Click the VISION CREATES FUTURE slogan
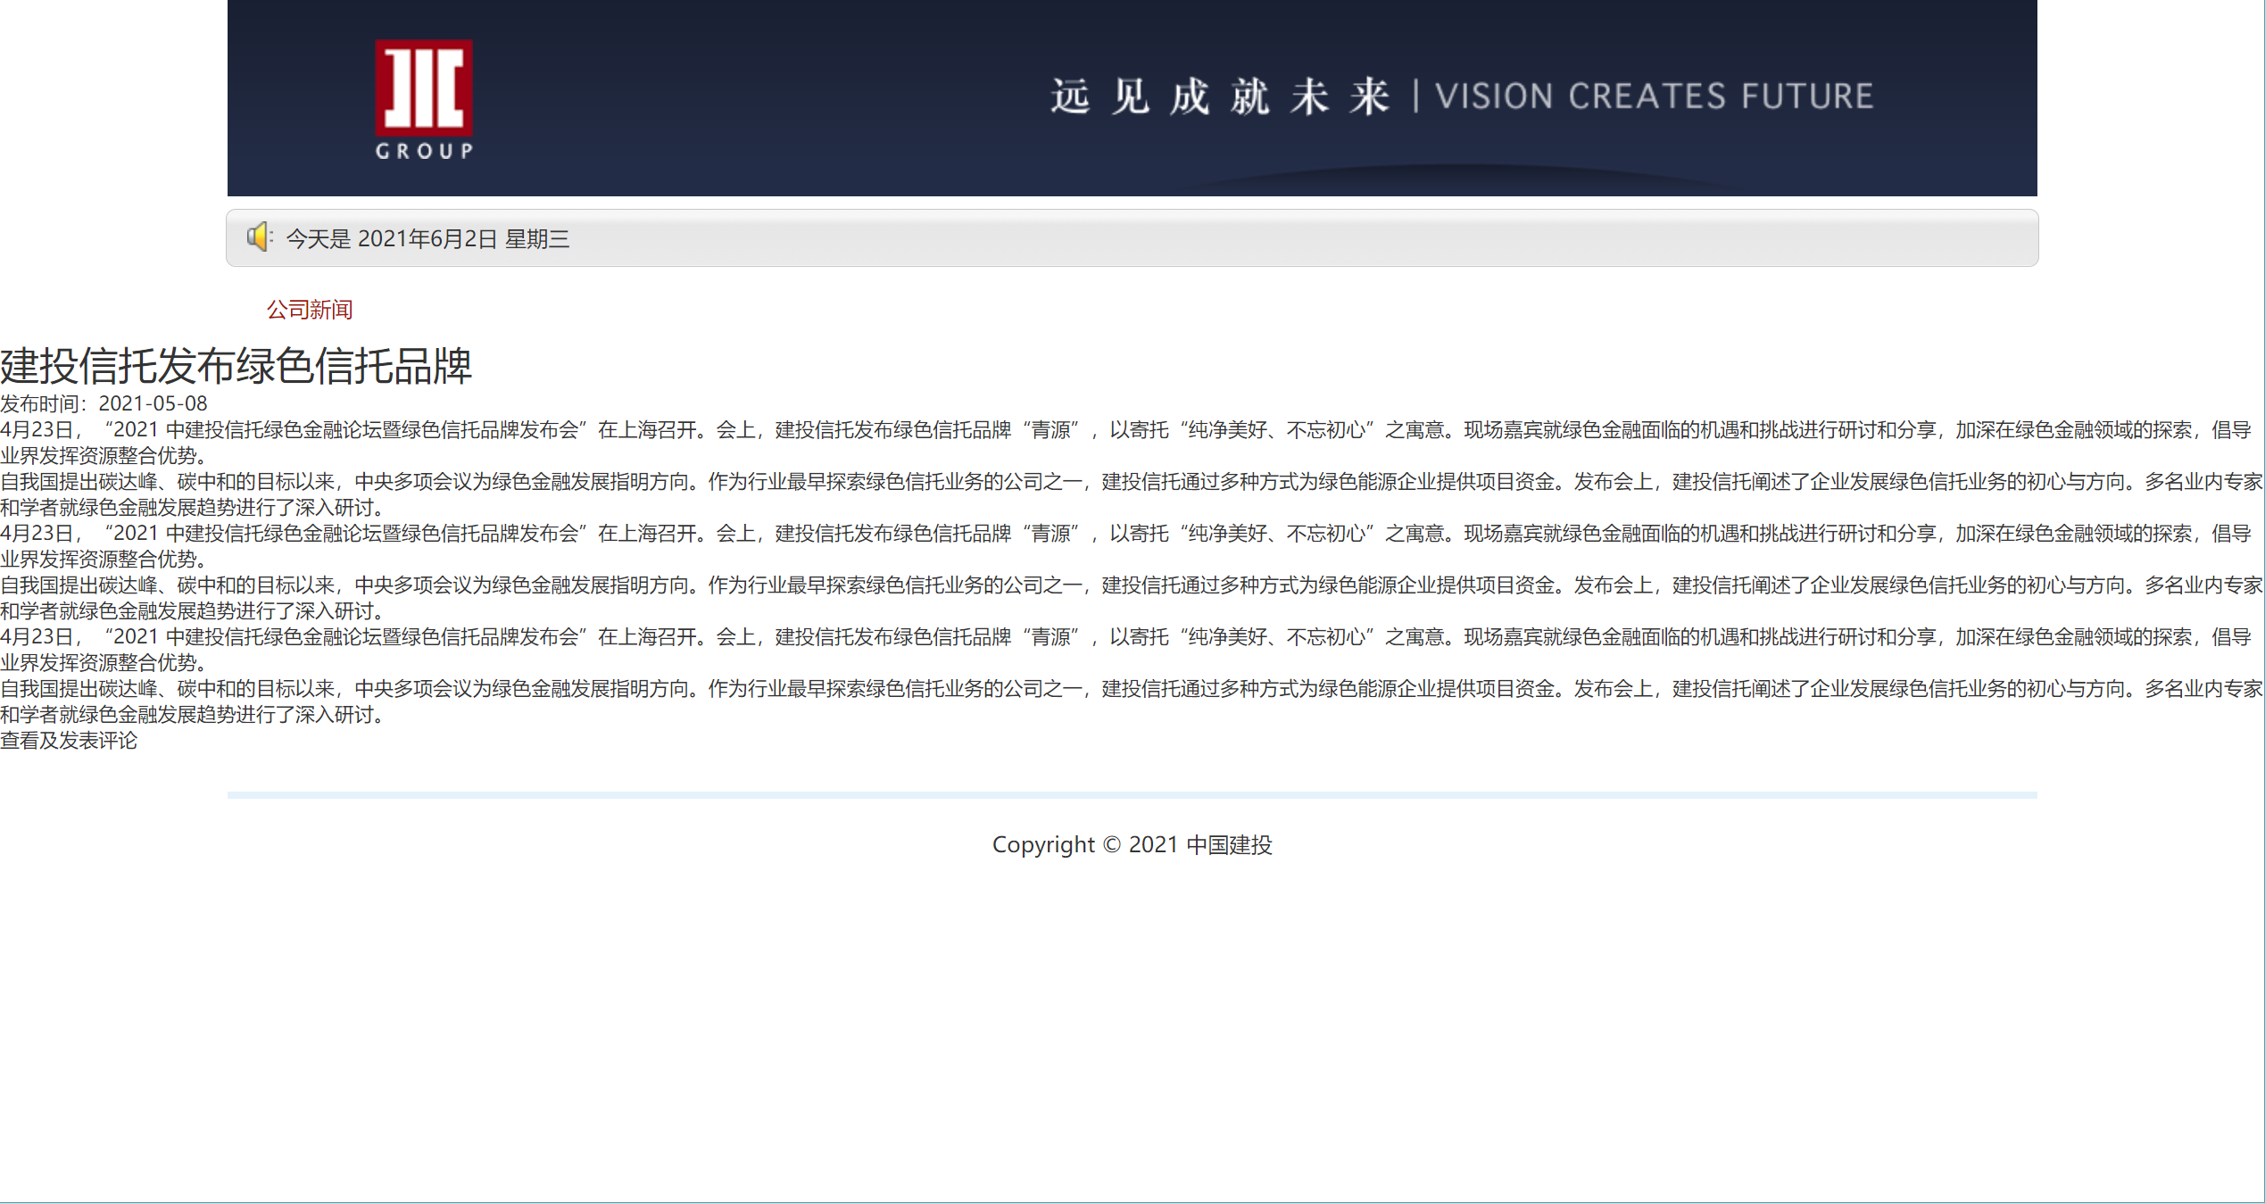2265x1203 pixels. click(1654, 96)
